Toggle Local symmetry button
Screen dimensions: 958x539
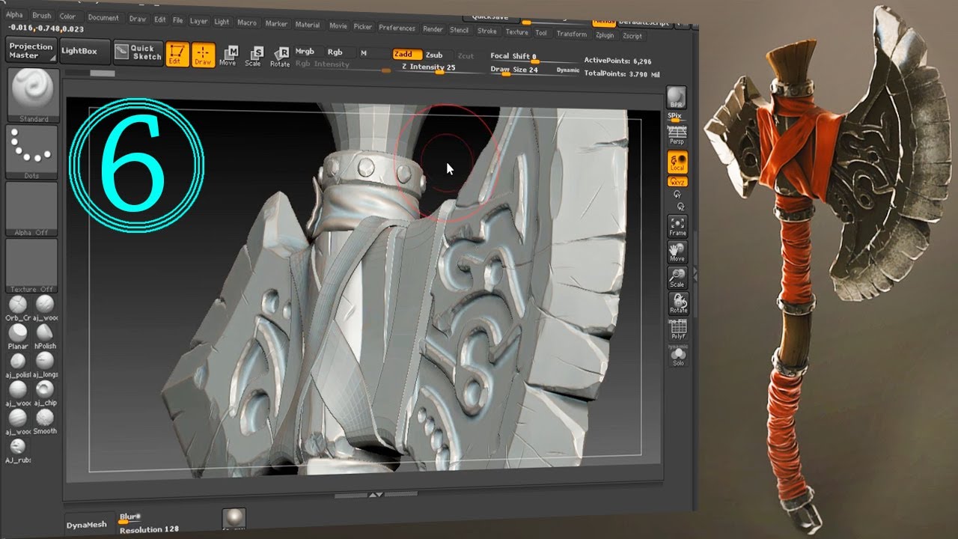click(x=677, y=162)
